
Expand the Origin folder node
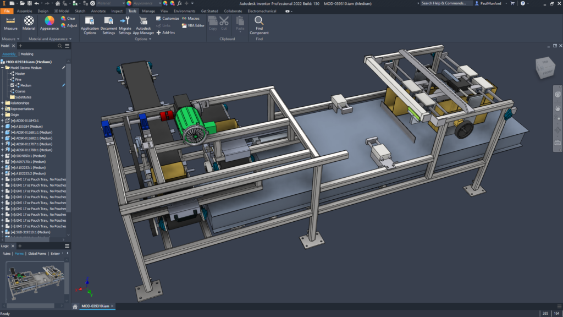coord(3,114)
